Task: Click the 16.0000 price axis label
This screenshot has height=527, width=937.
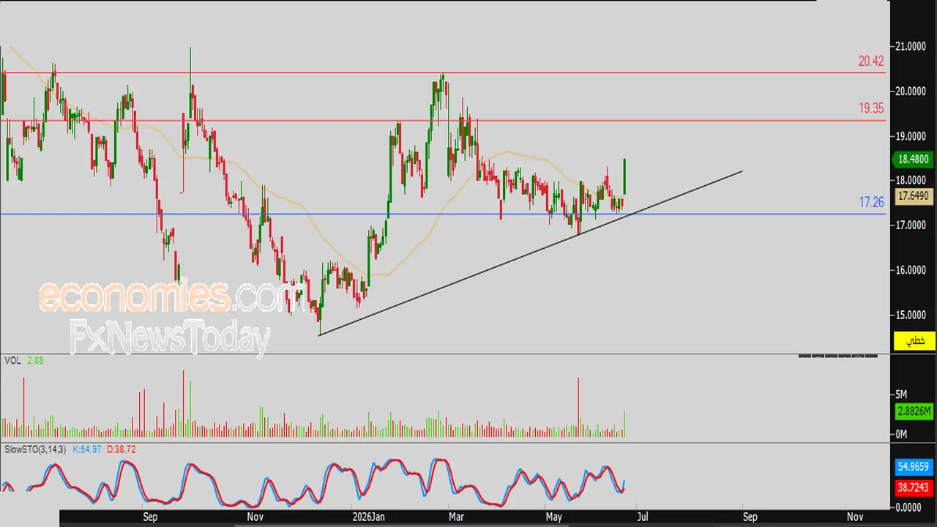Action: (911, 270)
